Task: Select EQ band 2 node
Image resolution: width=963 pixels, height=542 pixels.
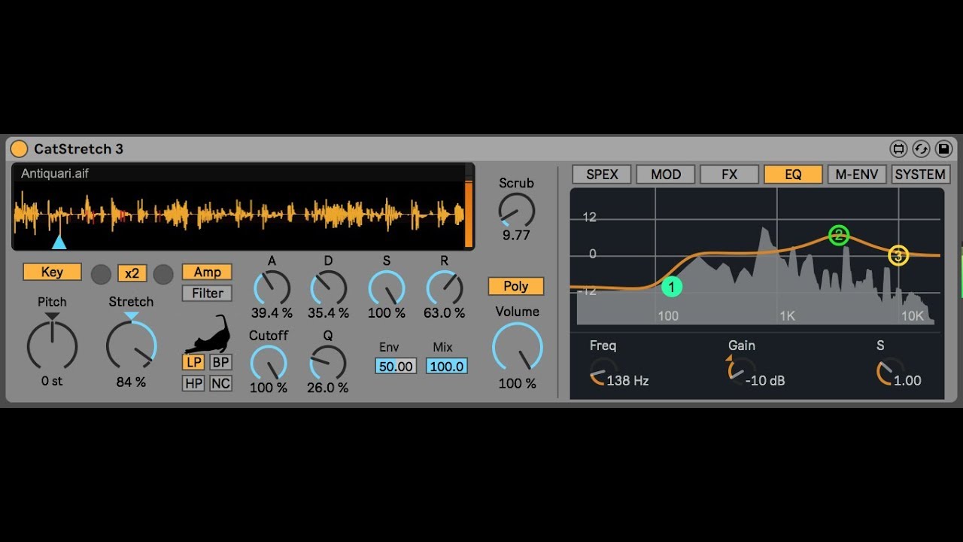Action: pos(839,236)
